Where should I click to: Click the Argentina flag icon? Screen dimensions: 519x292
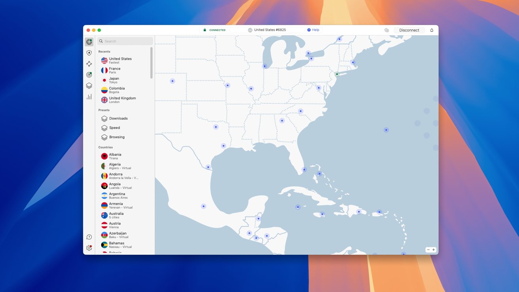pos(104,196)
